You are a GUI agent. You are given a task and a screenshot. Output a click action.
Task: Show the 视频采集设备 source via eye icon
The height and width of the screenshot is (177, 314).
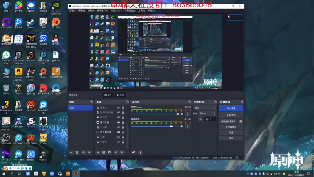coord(119,112)
